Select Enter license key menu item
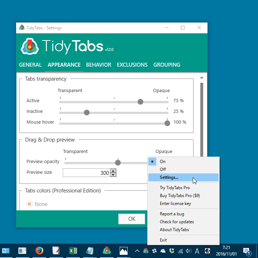The width and height of the screenshot is (258, 258). pyautogui.click(x=183, y=204)
